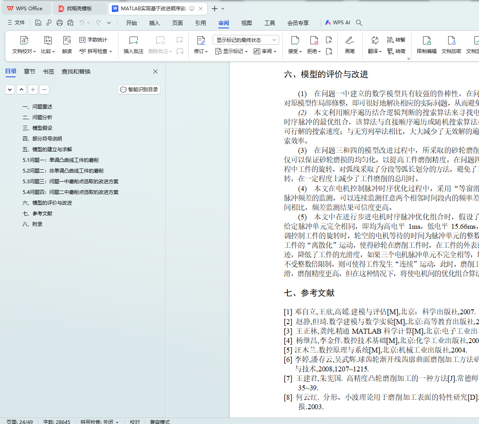Open the 翻译 translate dropdown
The image size is (479, 424).
click(375, 51)
